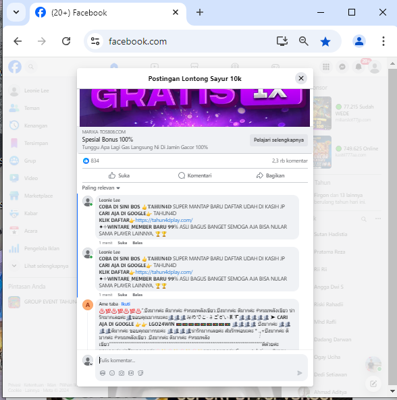Click Ame taba's orange avatar

(x=88, y=305)
